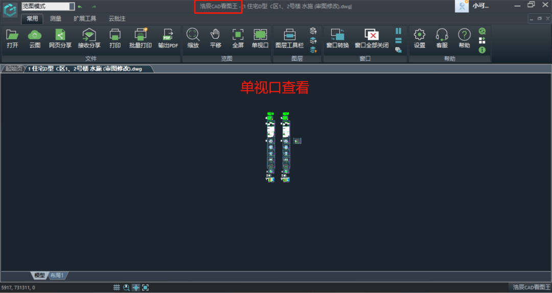This screenshot has height=293, width=552.
Task: Click the small side drawing thumbnail in canvas
Action: pos(297,141)
